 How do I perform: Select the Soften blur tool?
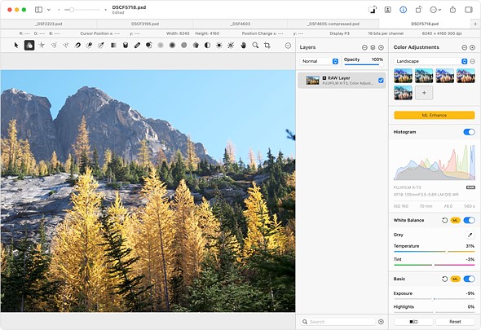(x=161, y=46)
